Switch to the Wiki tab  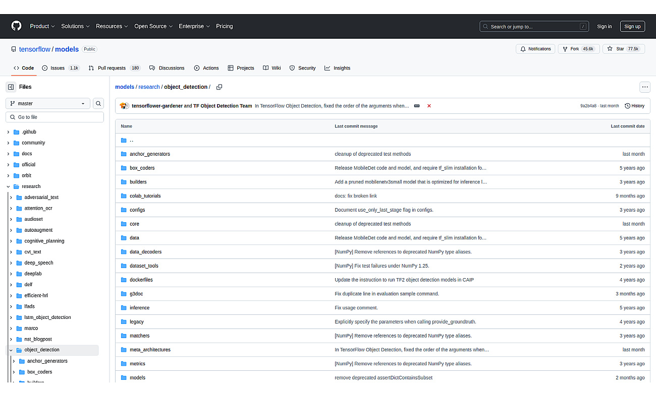[x=271, y=68]
